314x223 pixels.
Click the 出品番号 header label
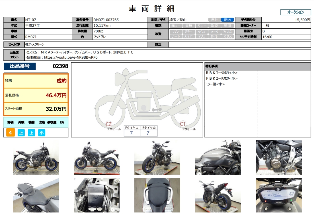(20, 66)
